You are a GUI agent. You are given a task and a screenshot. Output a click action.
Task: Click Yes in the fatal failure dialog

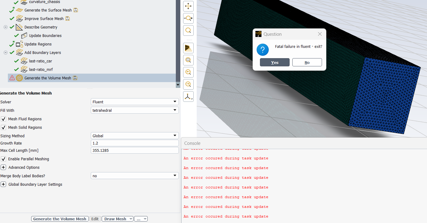(275, 62)
